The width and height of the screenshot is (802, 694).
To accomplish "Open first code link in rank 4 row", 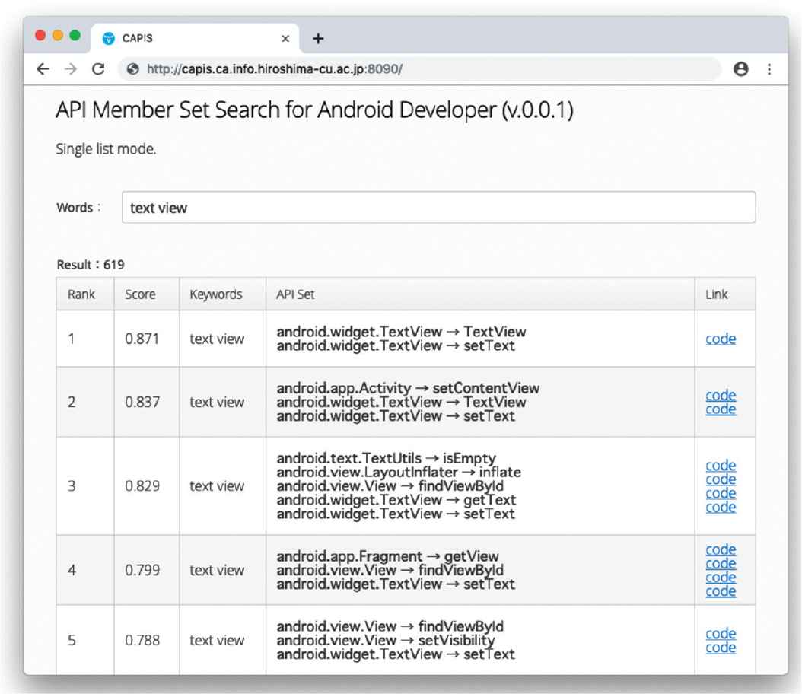I will pyautogui.click(x=721, y=549).
